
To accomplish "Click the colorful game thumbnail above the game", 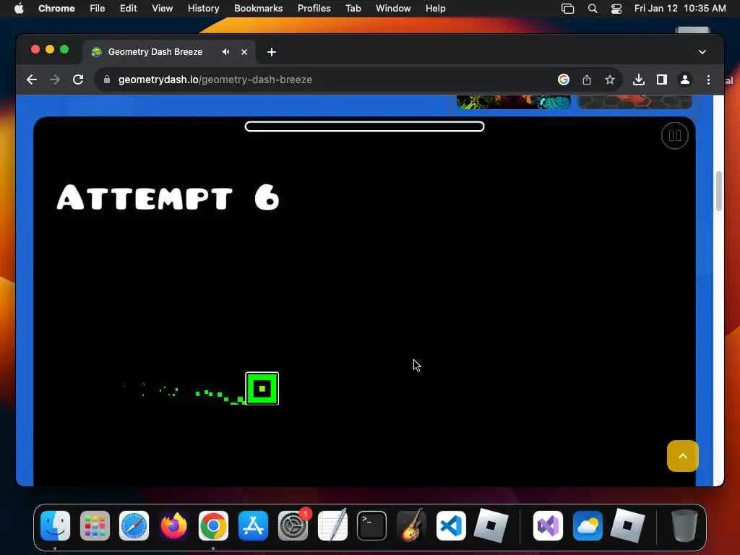I will click(514, 102).
